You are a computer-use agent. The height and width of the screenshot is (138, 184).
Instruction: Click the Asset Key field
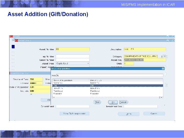tap(145, 60)
